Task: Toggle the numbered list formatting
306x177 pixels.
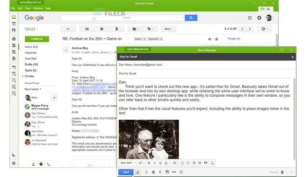Action: point(183,163)
